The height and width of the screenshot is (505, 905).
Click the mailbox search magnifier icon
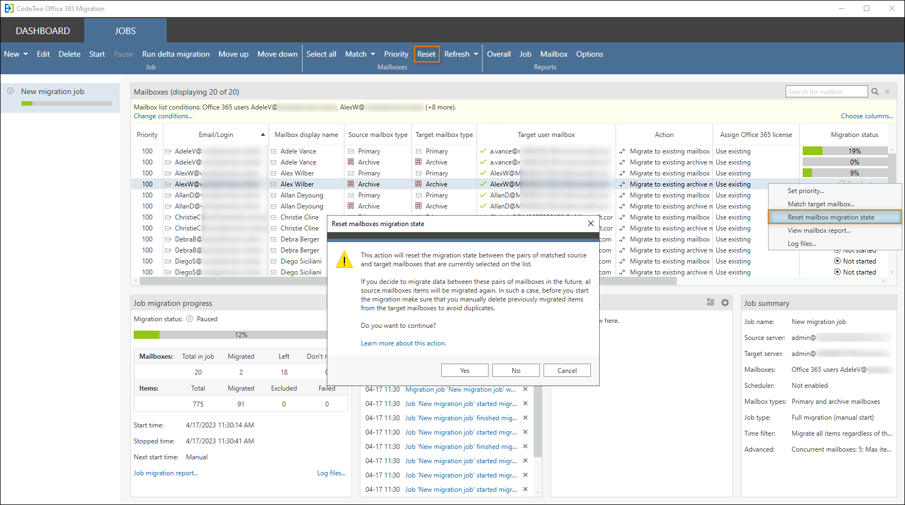pos(875,92)
